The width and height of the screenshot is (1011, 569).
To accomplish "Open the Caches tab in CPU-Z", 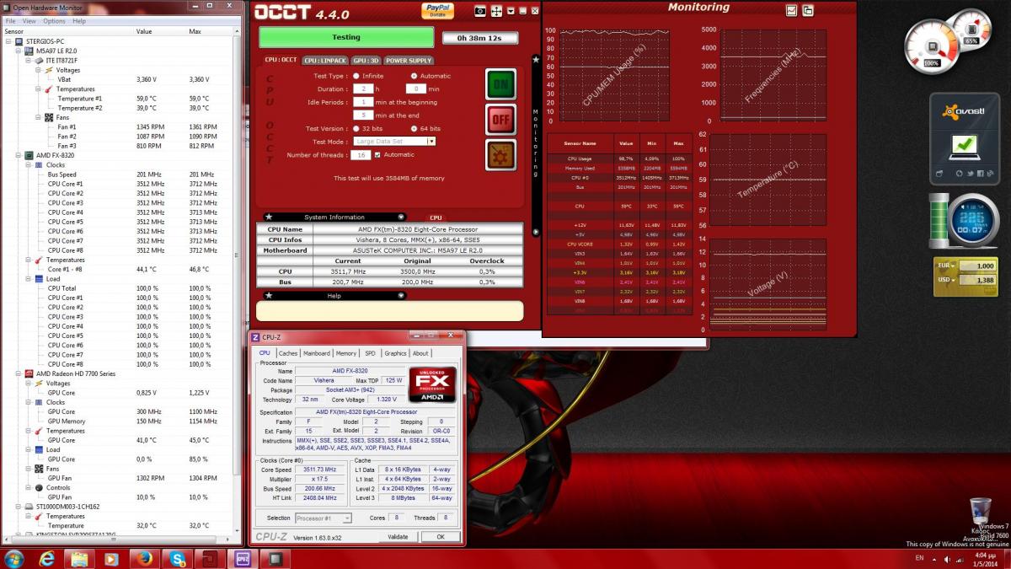I will tap(288, 353).
